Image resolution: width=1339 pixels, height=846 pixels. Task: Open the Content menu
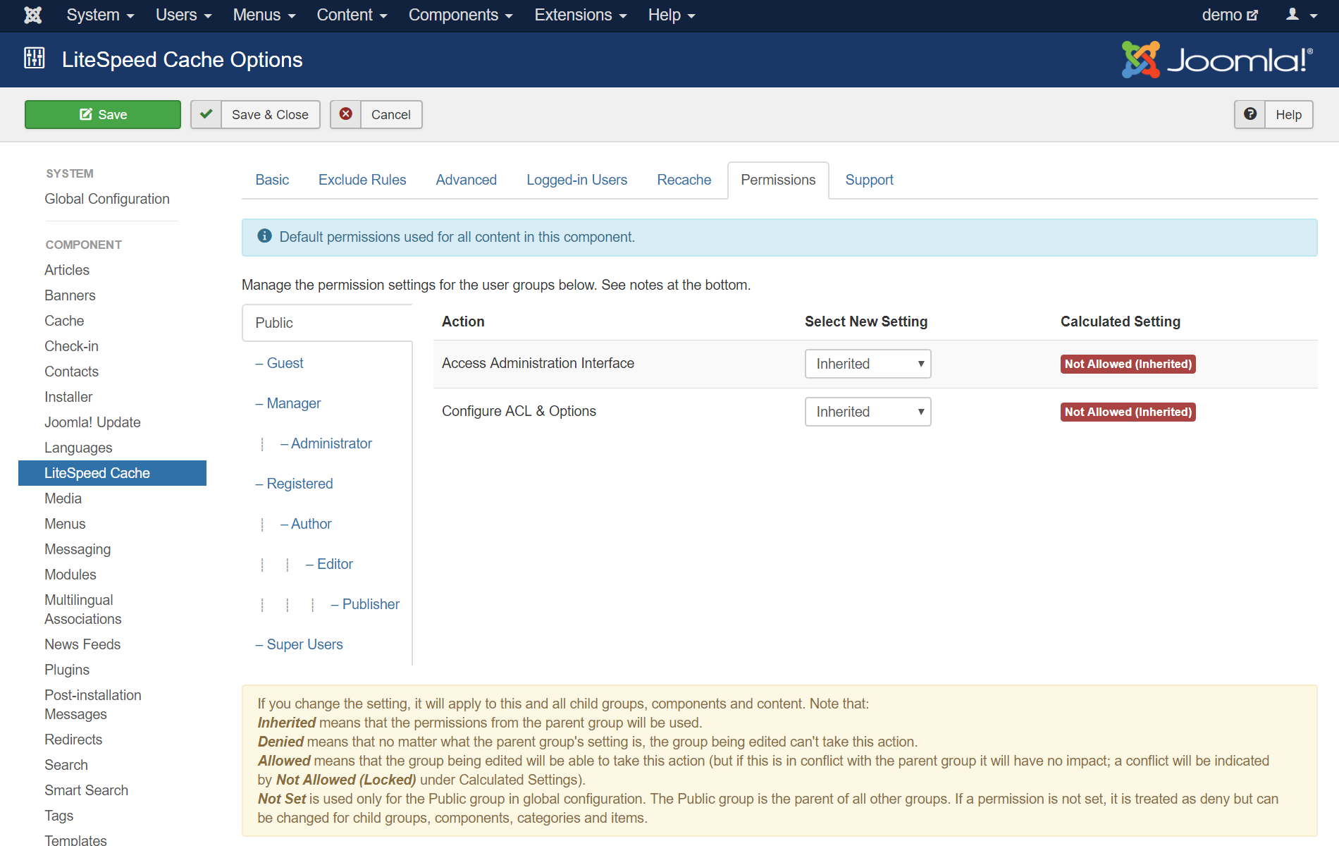352,15
